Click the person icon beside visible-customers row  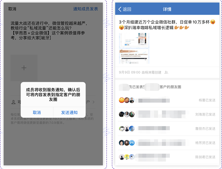tap(13, 102)
